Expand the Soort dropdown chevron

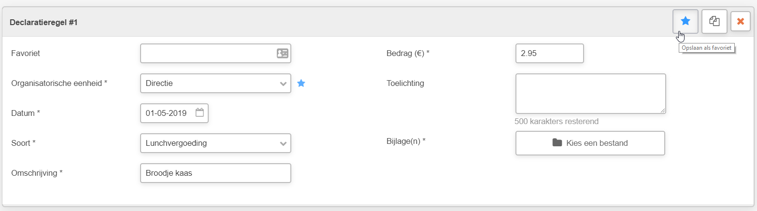click(x=283, y=143)
